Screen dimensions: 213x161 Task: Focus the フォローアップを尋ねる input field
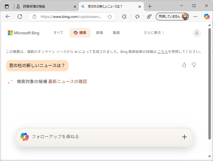coord(105,137)
